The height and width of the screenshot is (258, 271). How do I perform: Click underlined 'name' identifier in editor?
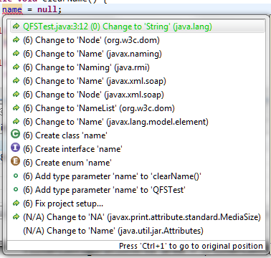pyautogui.click(x=12, y=10)
